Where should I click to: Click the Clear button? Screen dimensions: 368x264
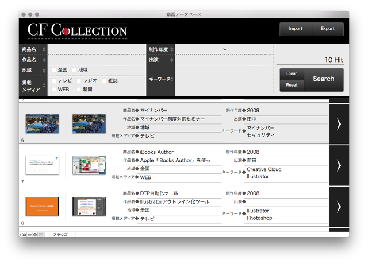(292, 73)
